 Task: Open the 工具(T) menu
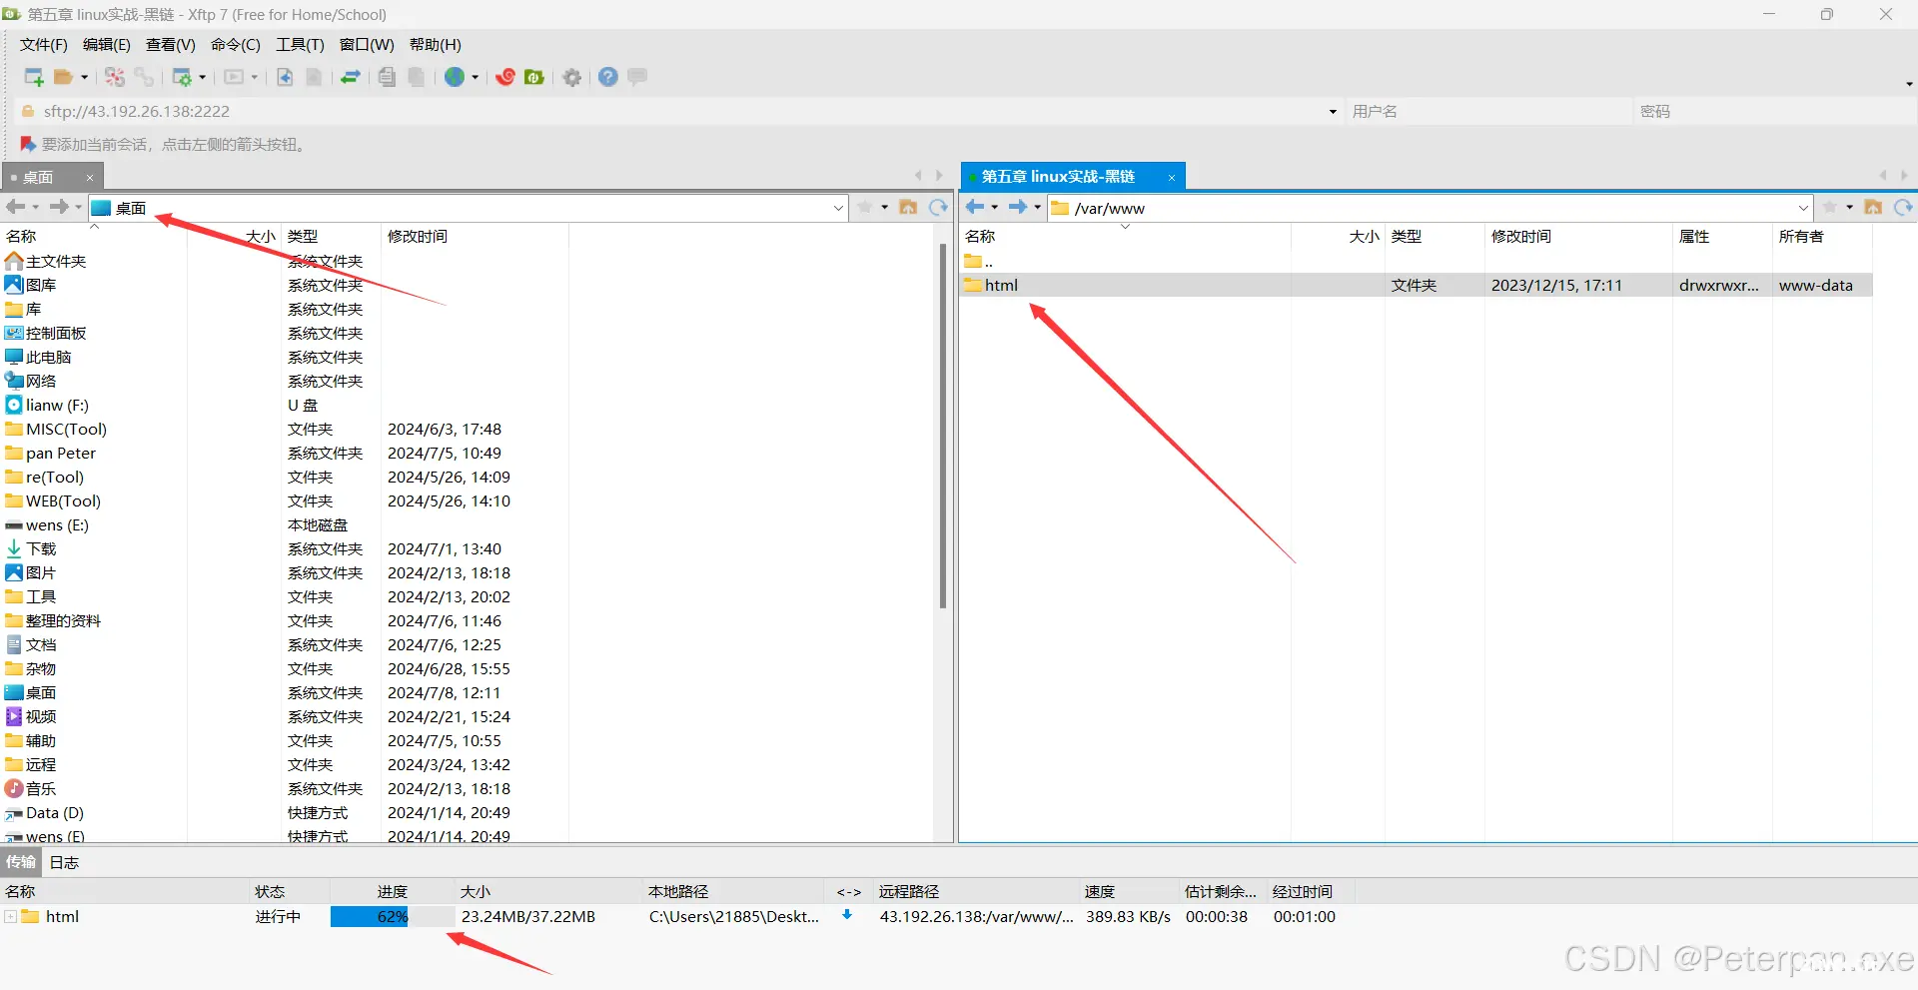301,45
